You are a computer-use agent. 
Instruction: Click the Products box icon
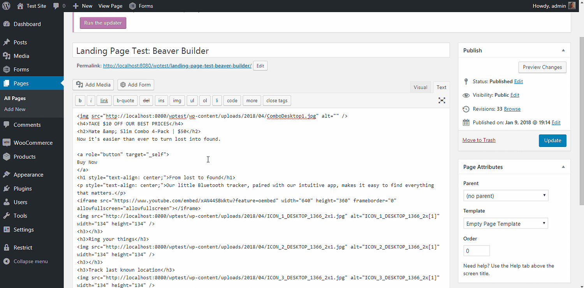(7, 157)
